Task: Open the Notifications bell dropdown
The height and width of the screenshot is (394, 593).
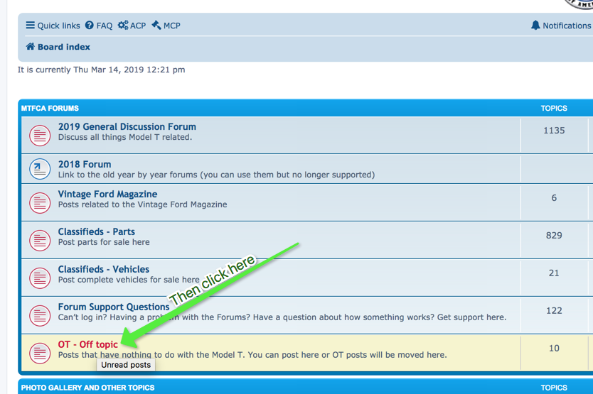Action: (560, 26)
